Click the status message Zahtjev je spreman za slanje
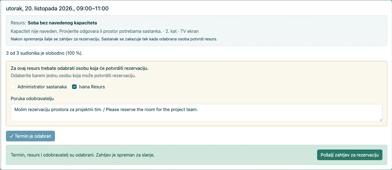Image resolution: width=392 pixels, height=170 pixels. point(83,155)
